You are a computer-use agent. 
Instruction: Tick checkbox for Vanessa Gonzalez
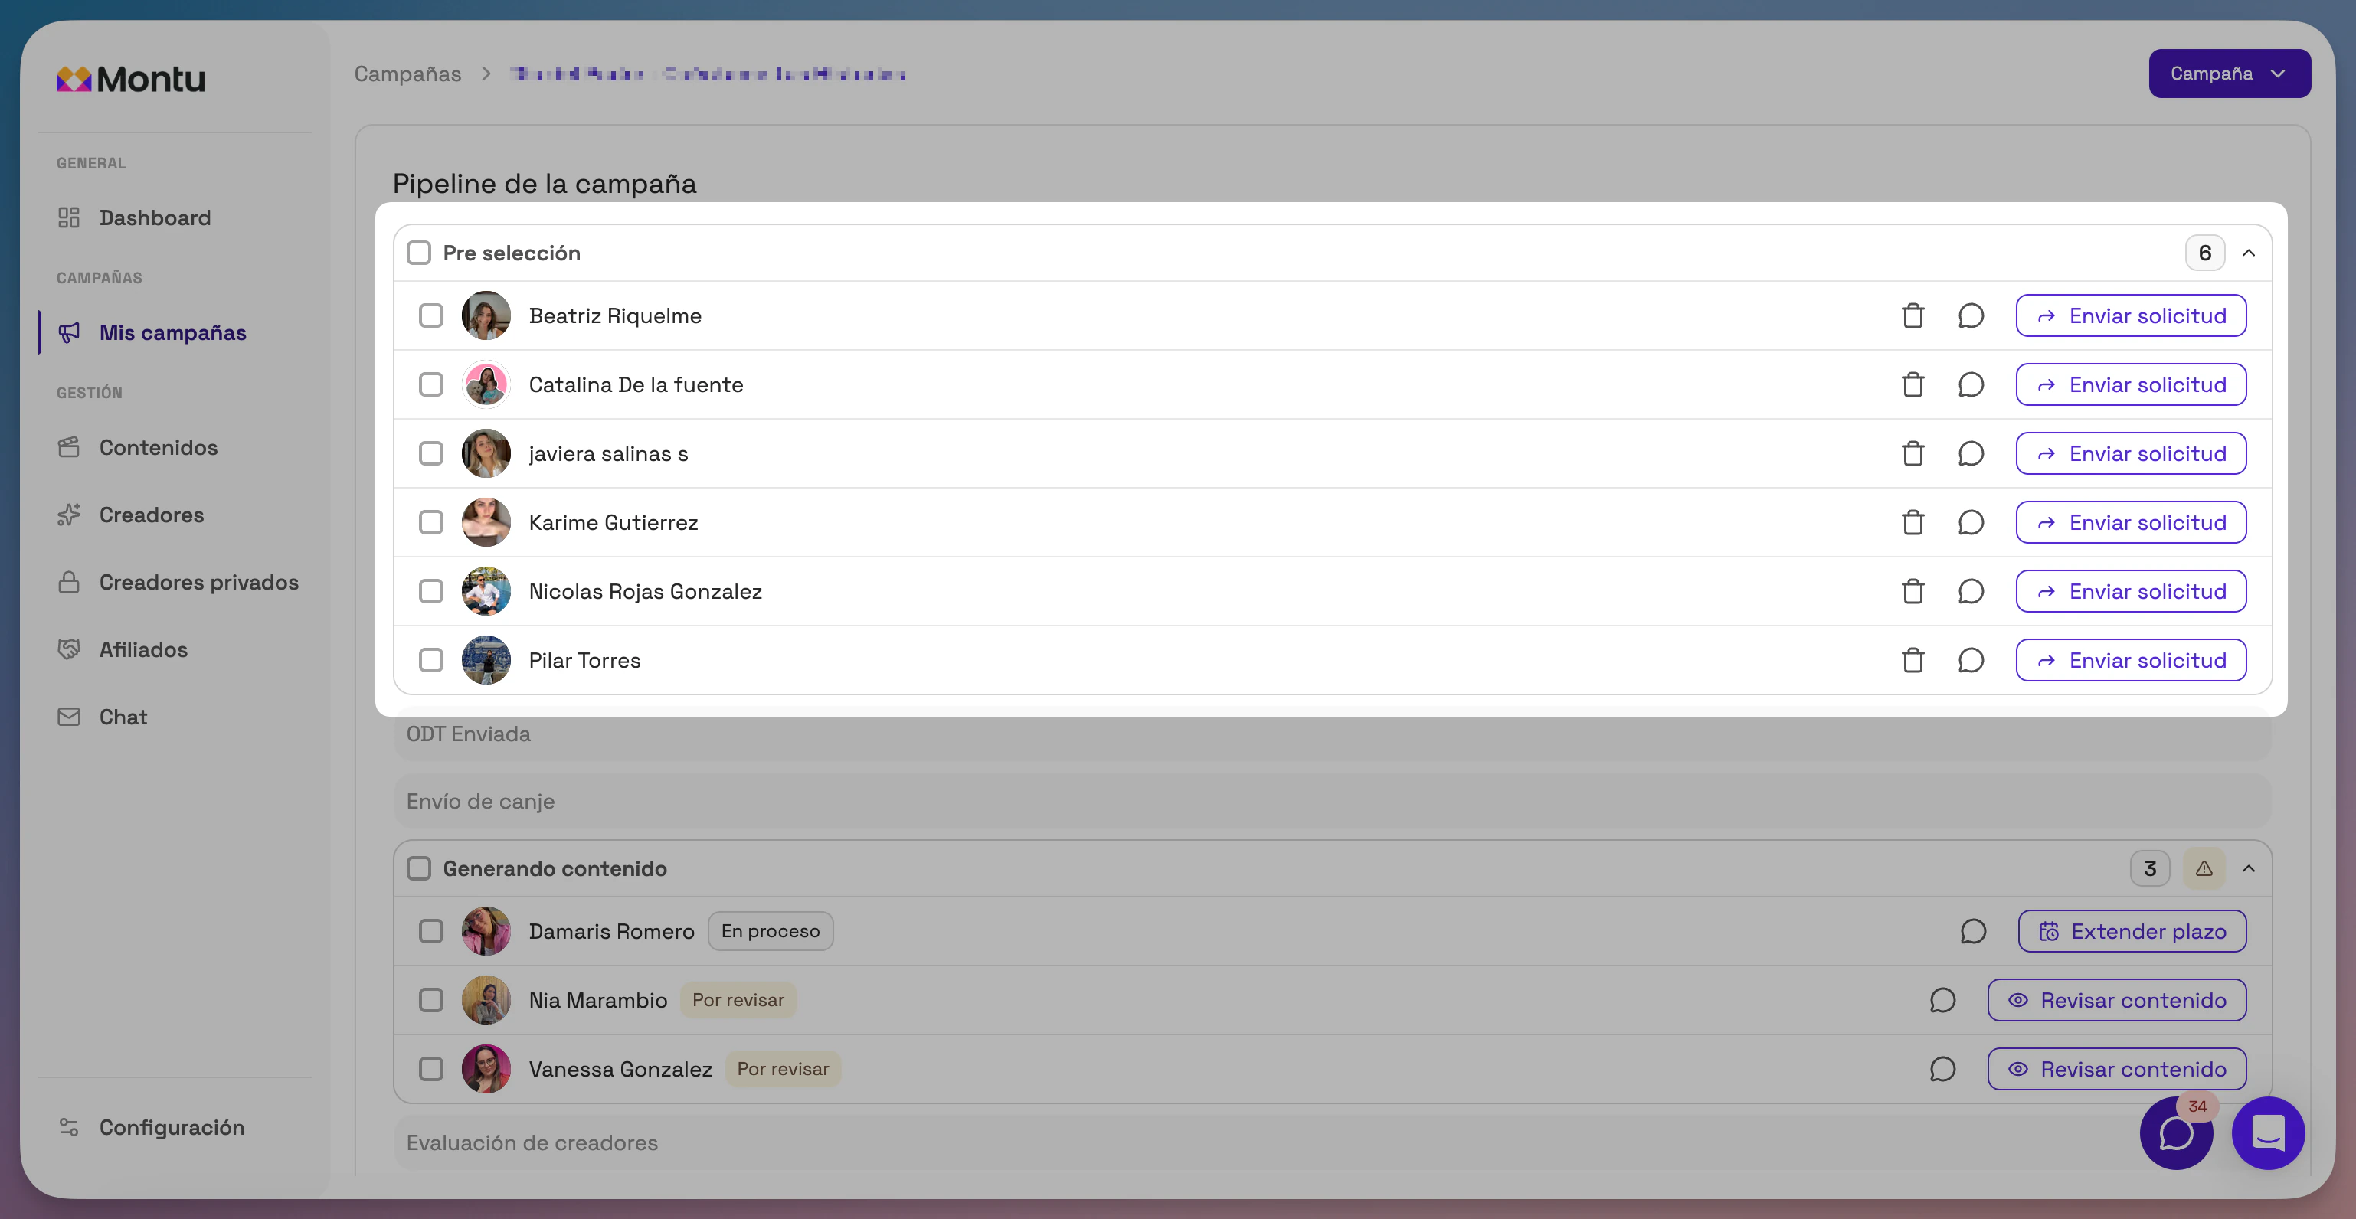(430, 1069)
